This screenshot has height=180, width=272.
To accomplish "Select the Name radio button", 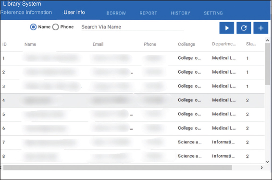I will [33, 27].
